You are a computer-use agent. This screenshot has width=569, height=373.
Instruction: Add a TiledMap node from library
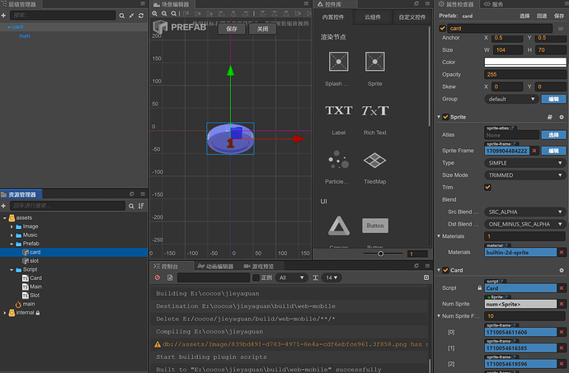click(x=375, y=160)
